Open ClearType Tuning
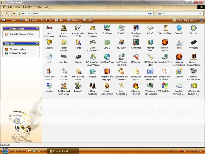 [x=136, y=31]
